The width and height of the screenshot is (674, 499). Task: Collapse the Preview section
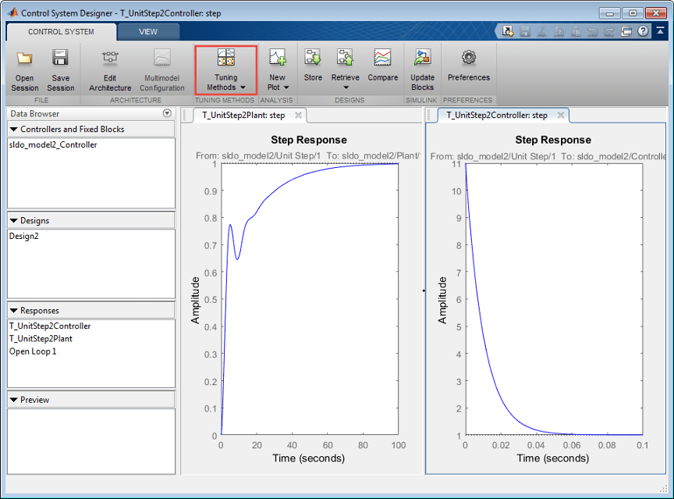[x=14, y=400]
